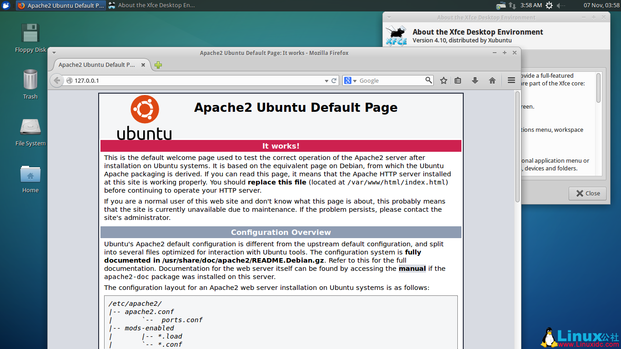Open Firefox download history arrow icon
Viewport: 621px width, 349px height.
tap(475, 80)
